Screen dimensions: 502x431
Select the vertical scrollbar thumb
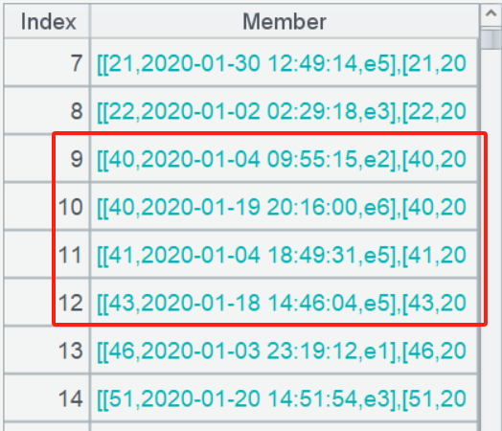coord(491,38)
